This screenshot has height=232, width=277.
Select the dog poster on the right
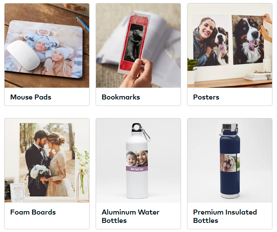click(248, 39)
